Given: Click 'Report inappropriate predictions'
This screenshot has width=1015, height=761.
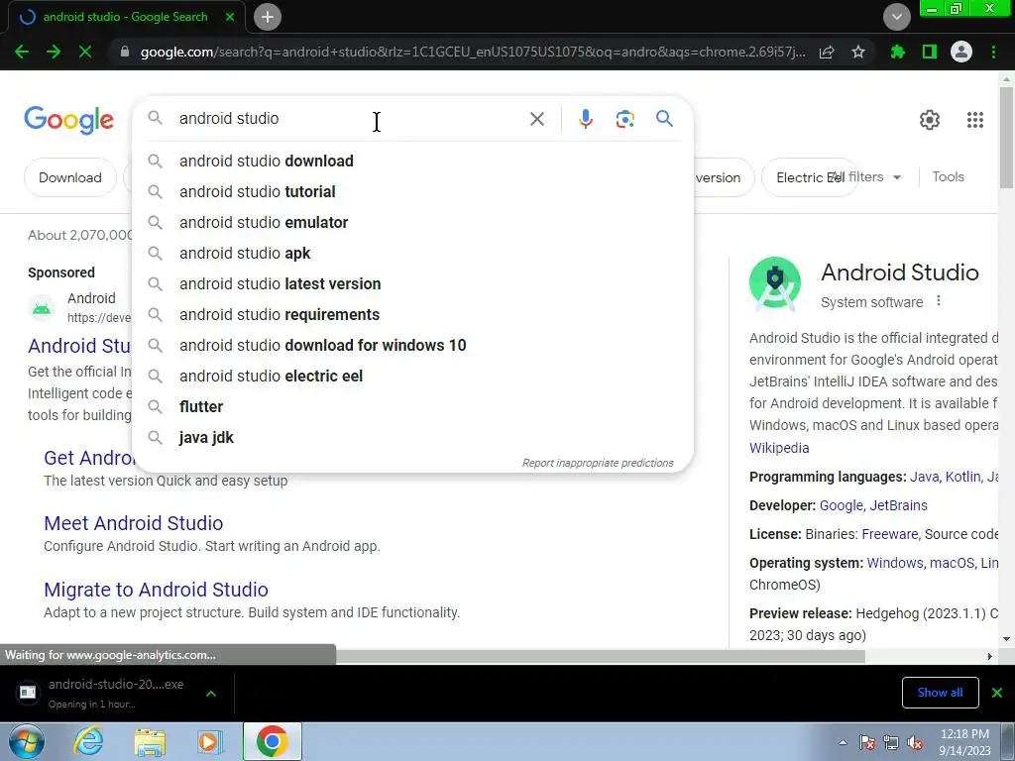Looking at the screenshot, I should (x=598, y=464).
